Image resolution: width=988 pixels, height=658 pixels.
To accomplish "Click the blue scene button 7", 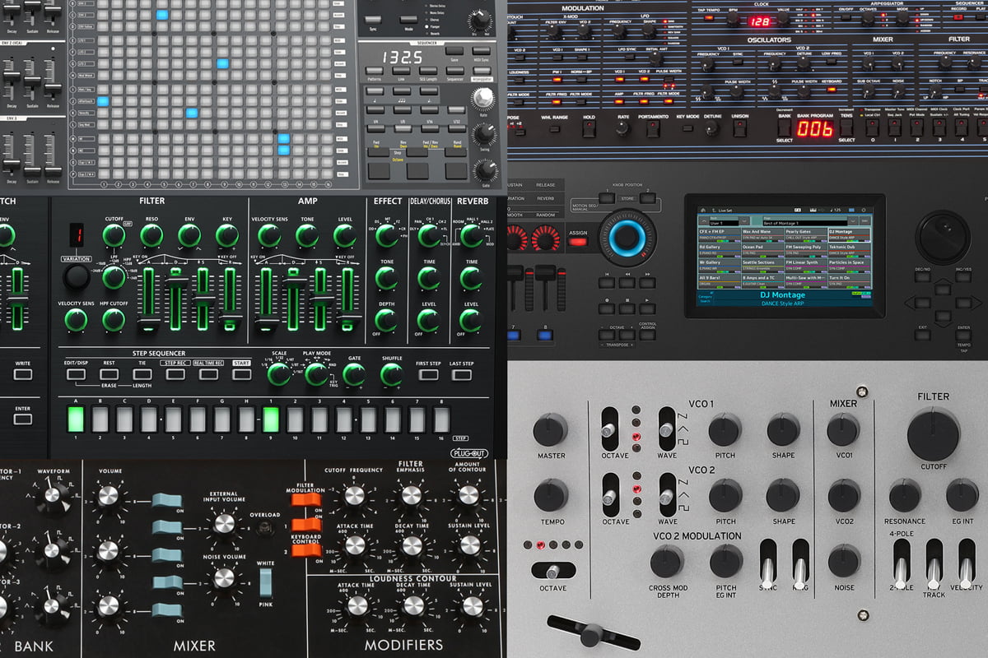I will point(514,336).
